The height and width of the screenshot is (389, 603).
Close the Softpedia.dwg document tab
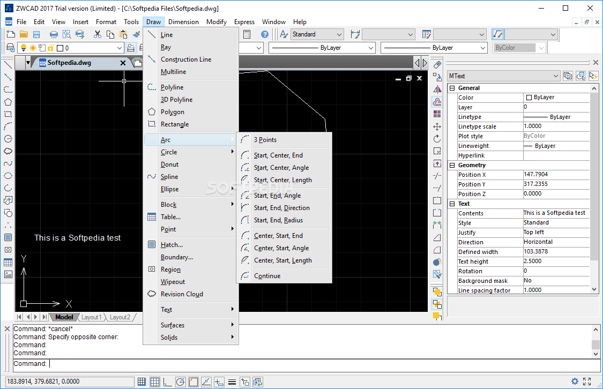(x=123, y=63)
